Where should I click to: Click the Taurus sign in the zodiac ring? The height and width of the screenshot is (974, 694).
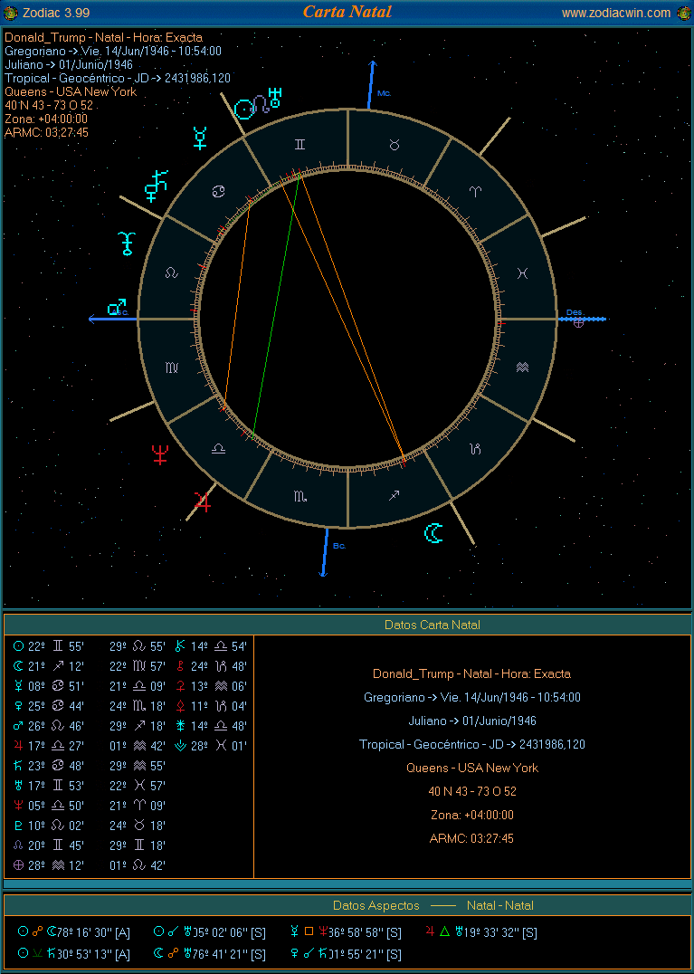[395, 144]
